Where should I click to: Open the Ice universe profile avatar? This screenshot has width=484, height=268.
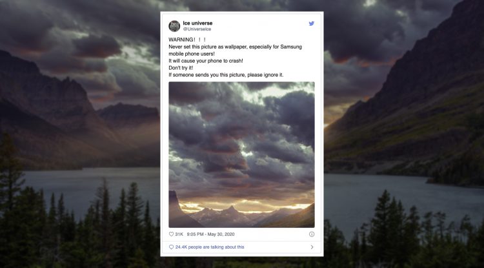174,26
